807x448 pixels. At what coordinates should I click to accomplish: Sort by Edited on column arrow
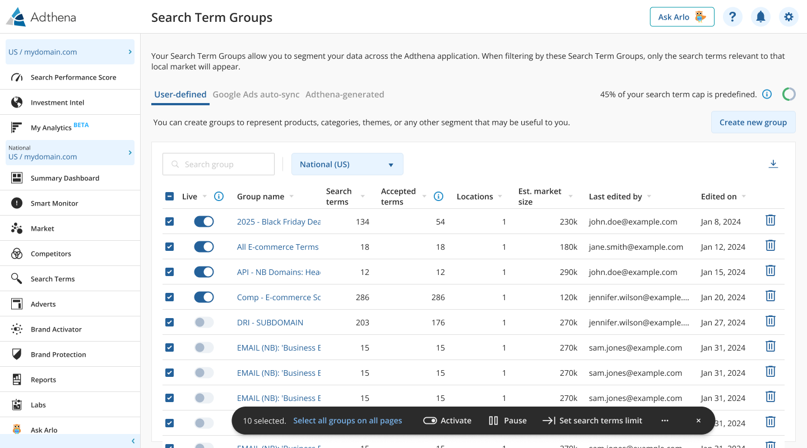coord(744,197)
